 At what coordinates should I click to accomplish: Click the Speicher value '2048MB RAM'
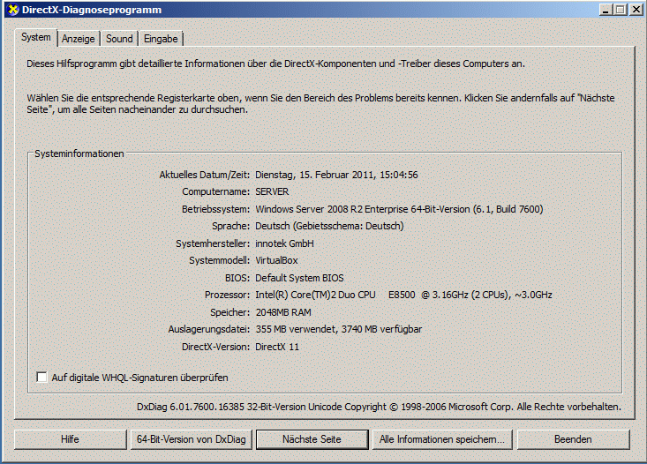[283, 312]
